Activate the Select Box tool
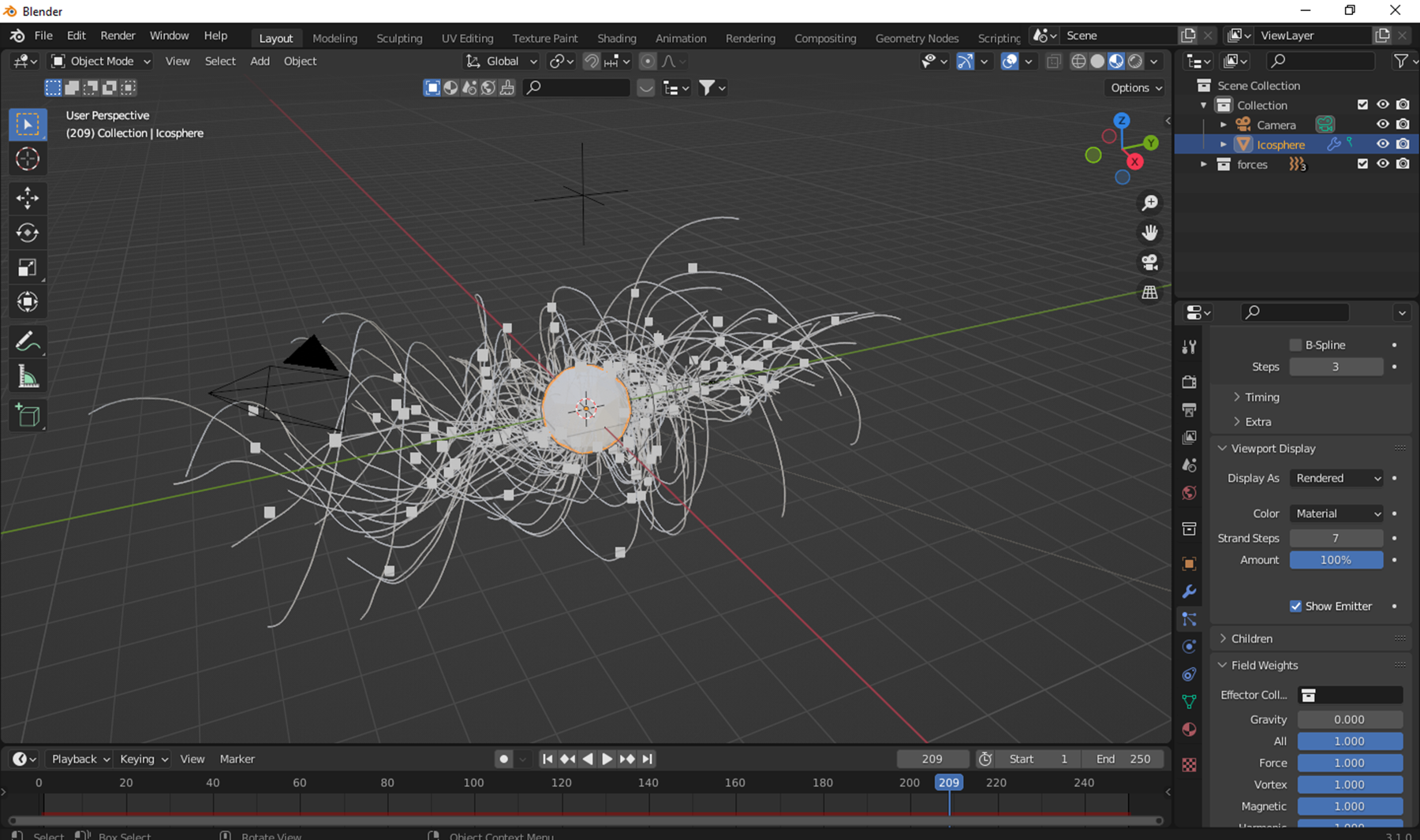Viewport: 1420px width, 840px height. pos(28,125)
